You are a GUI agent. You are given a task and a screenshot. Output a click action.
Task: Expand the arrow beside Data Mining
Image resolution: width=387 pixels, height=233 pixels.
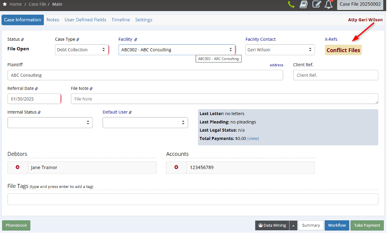coord(293,225)
